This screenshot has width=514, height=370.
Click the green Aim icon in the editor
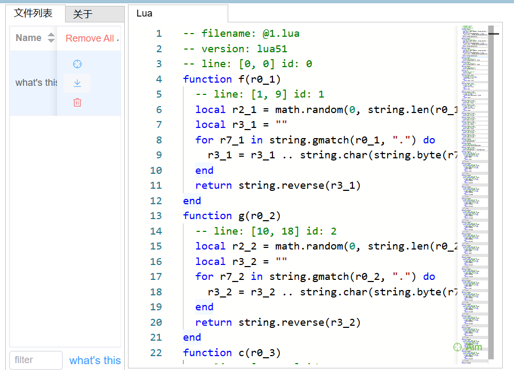pyautogui.click(x=457, y=347)
